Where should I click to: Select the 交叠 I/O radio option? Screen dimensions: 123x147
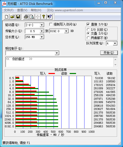pyautogui.click(x=88, y=33)
